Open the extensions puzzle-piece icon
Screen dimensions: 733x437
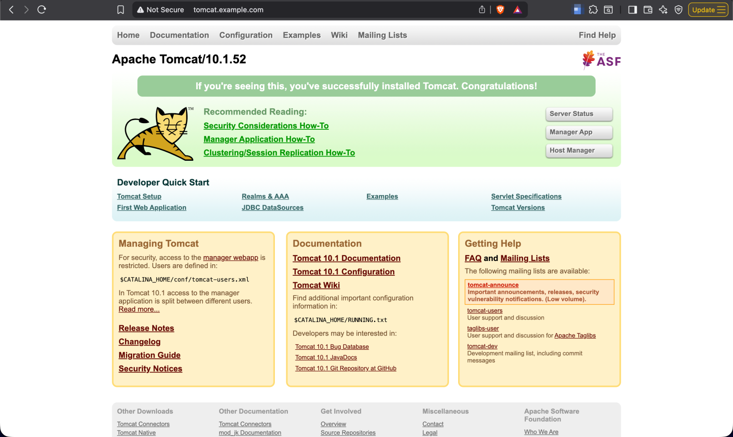pos(593,9)
